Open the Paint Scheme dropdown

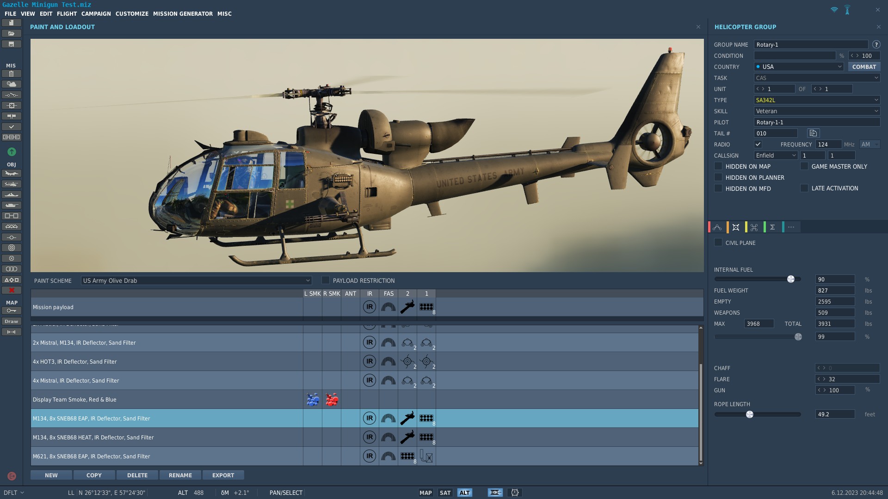tap(196, 280)
